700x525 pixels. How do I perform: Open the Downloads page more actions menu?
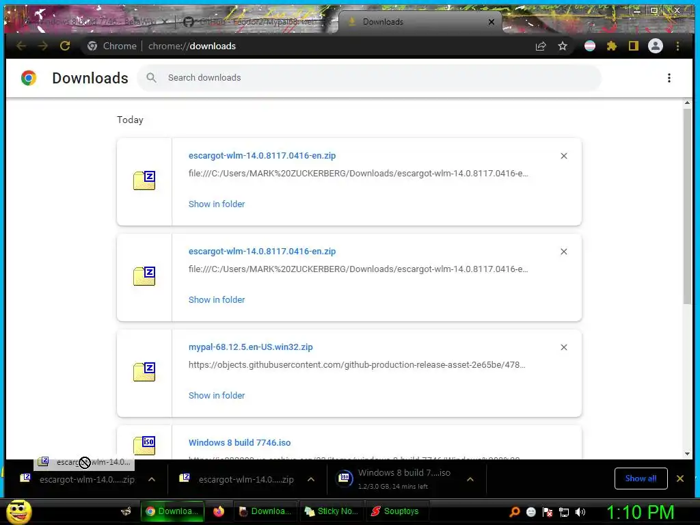(669, 78)
